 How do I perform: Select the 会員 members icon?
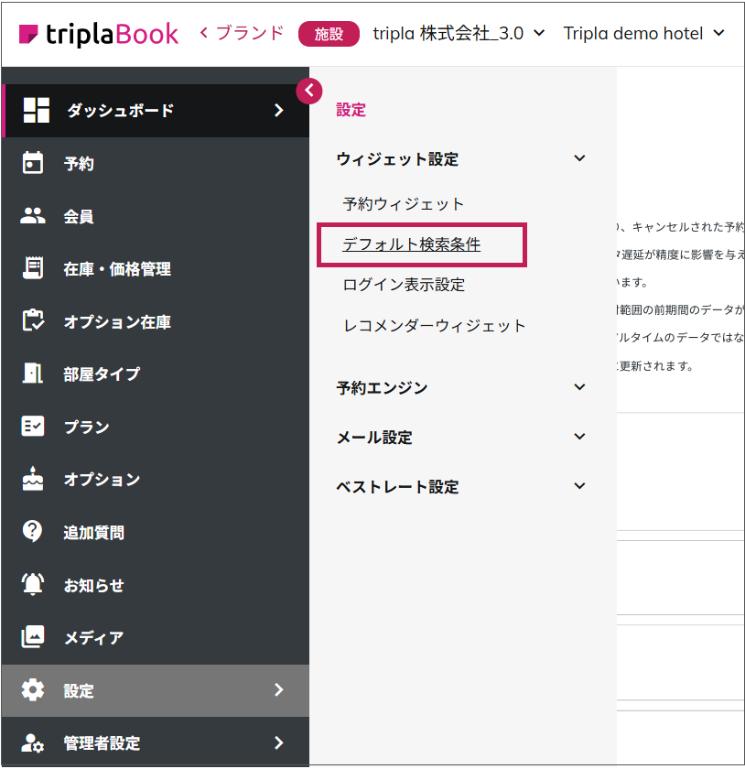[x=33, y=216]
